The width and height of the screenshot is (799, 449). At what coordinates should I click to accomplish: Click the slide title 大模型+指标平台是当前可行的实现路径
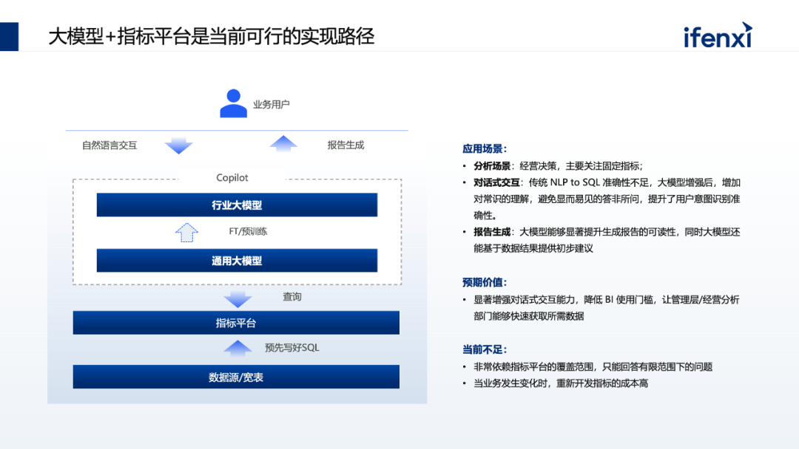(212, 36)
